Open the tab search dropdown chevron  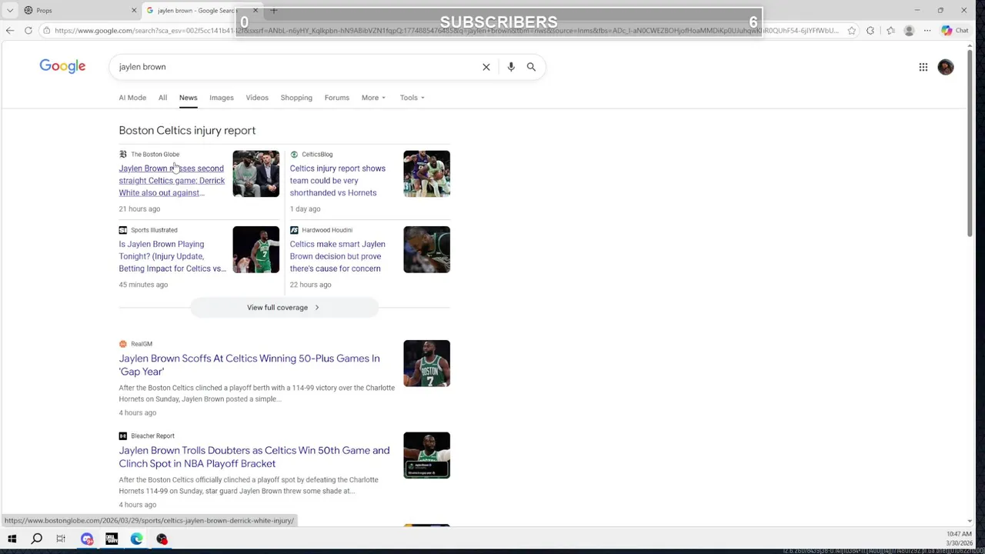coord(9,10)
